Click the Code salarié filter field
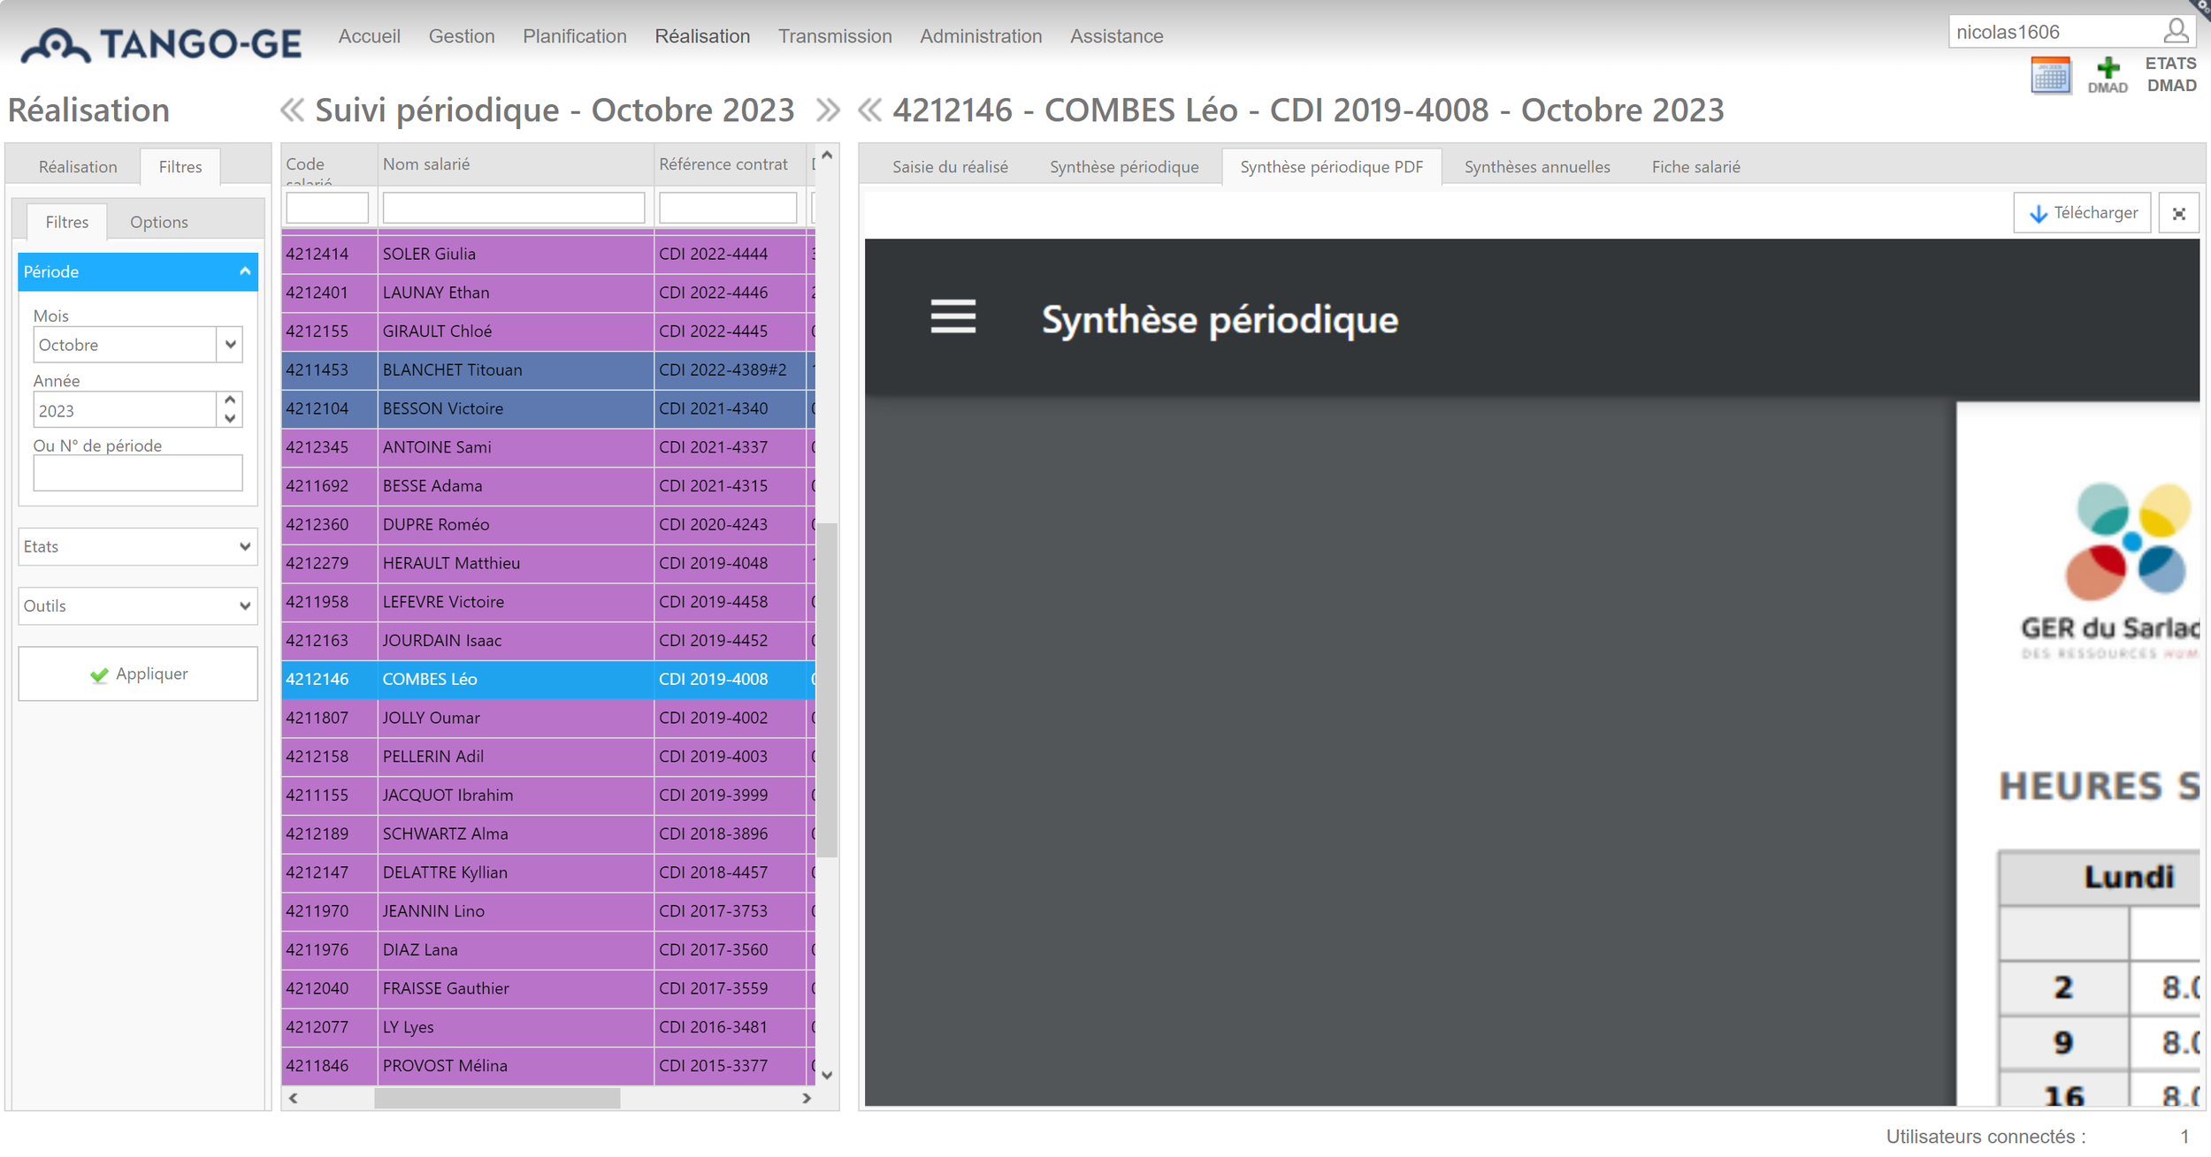 click(327, 208)
